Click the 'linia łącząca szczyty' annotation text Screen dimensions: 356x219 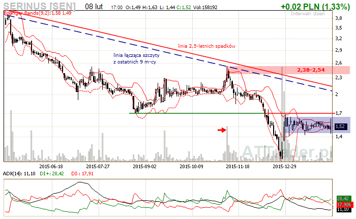click(136, 55)
